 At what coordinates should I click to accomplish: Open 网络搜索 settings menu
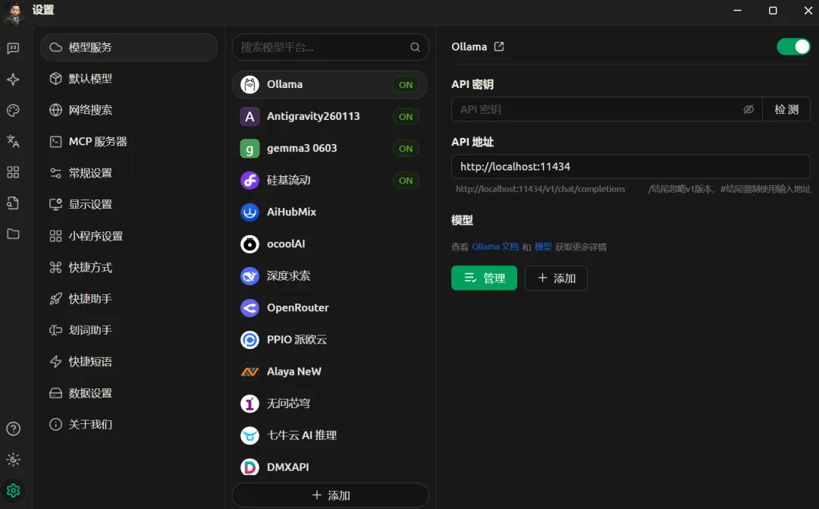coord(129,110)
